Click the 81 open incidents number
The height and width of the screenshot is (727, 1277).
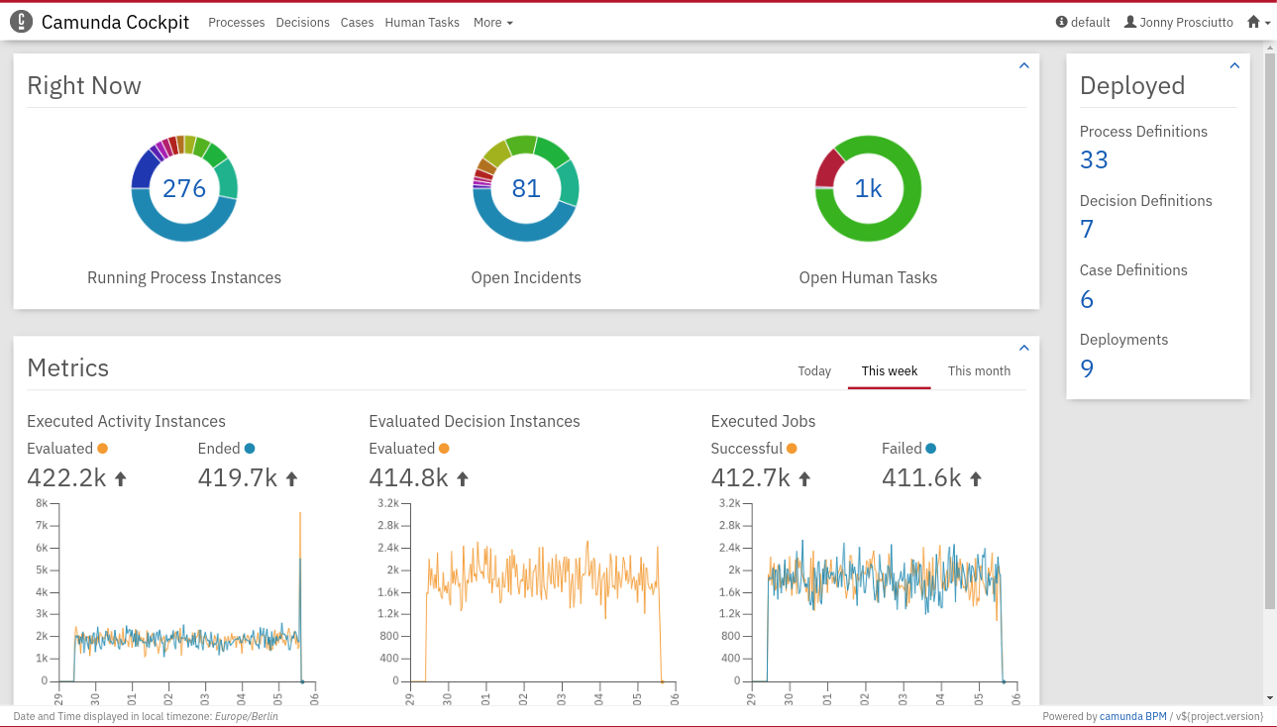526,188
